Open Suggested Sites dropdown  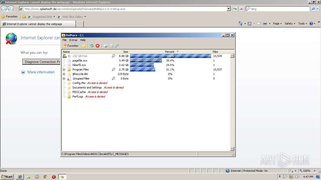pos(42,17)
